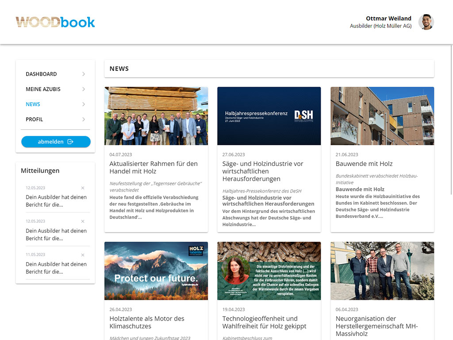Click the 04.07.2023 article date
This screenshot has width=453, height=340.
(x=120, y=155)
